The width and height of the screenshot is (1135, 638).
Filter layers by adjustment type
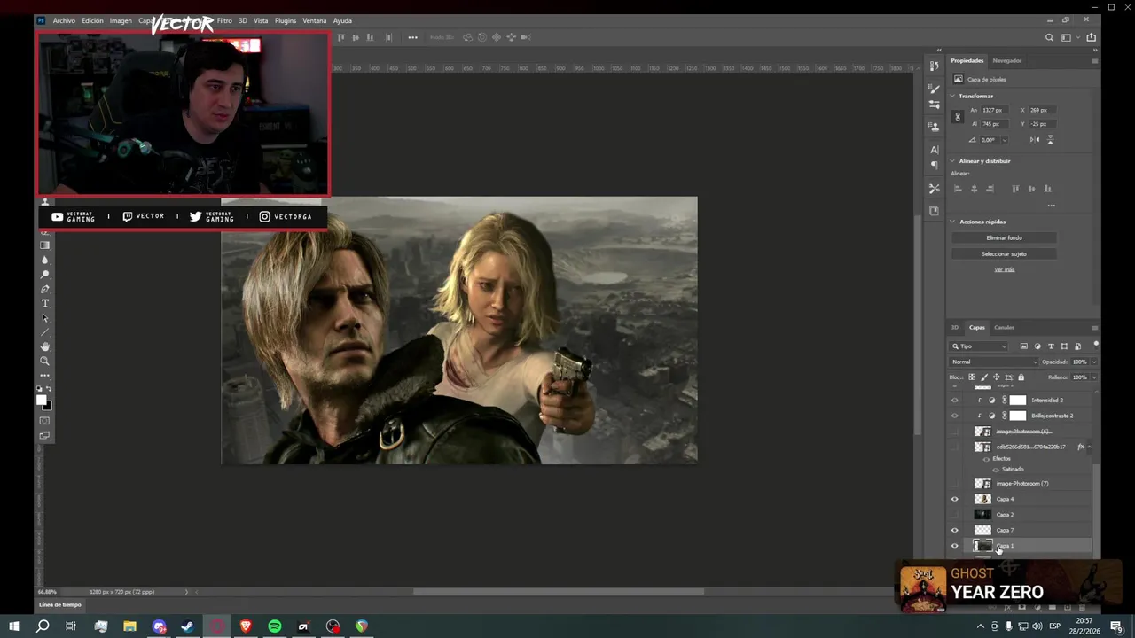click(1037, 346)
